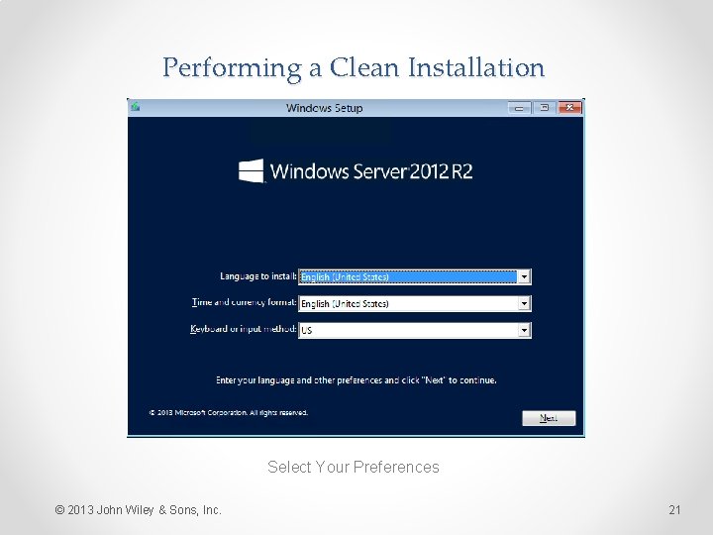The height and width of the screenshot is (535, 713).
Task: Click the slide page number 21
Action: [x=674, y=510]
